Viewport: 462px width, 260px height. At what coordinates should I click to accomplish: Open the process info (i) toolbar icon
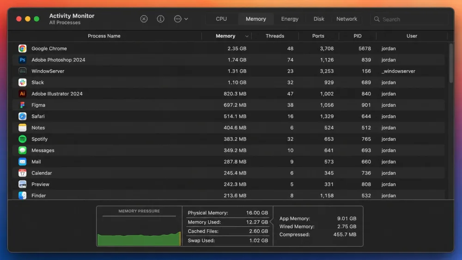(x=161, y=19)
